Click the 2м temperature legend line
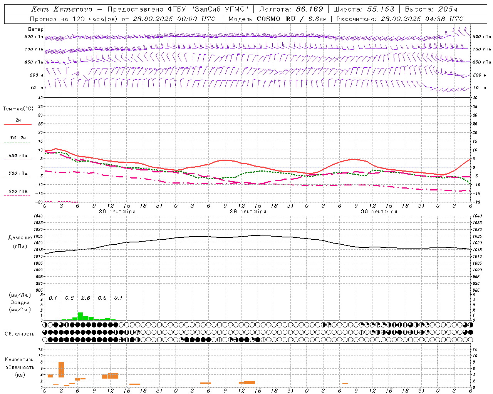The height and width of the screenshot is (394, 493). pos(18,122)
